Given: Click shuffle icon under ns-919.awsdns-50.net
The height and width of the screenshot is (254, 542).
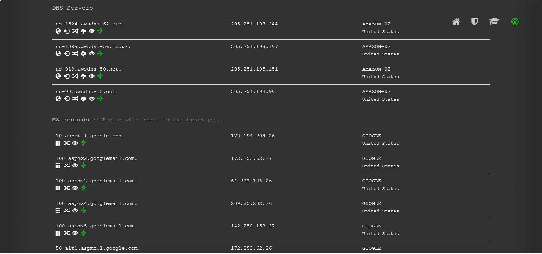Looking at the screenshot, I should point(75,76).
